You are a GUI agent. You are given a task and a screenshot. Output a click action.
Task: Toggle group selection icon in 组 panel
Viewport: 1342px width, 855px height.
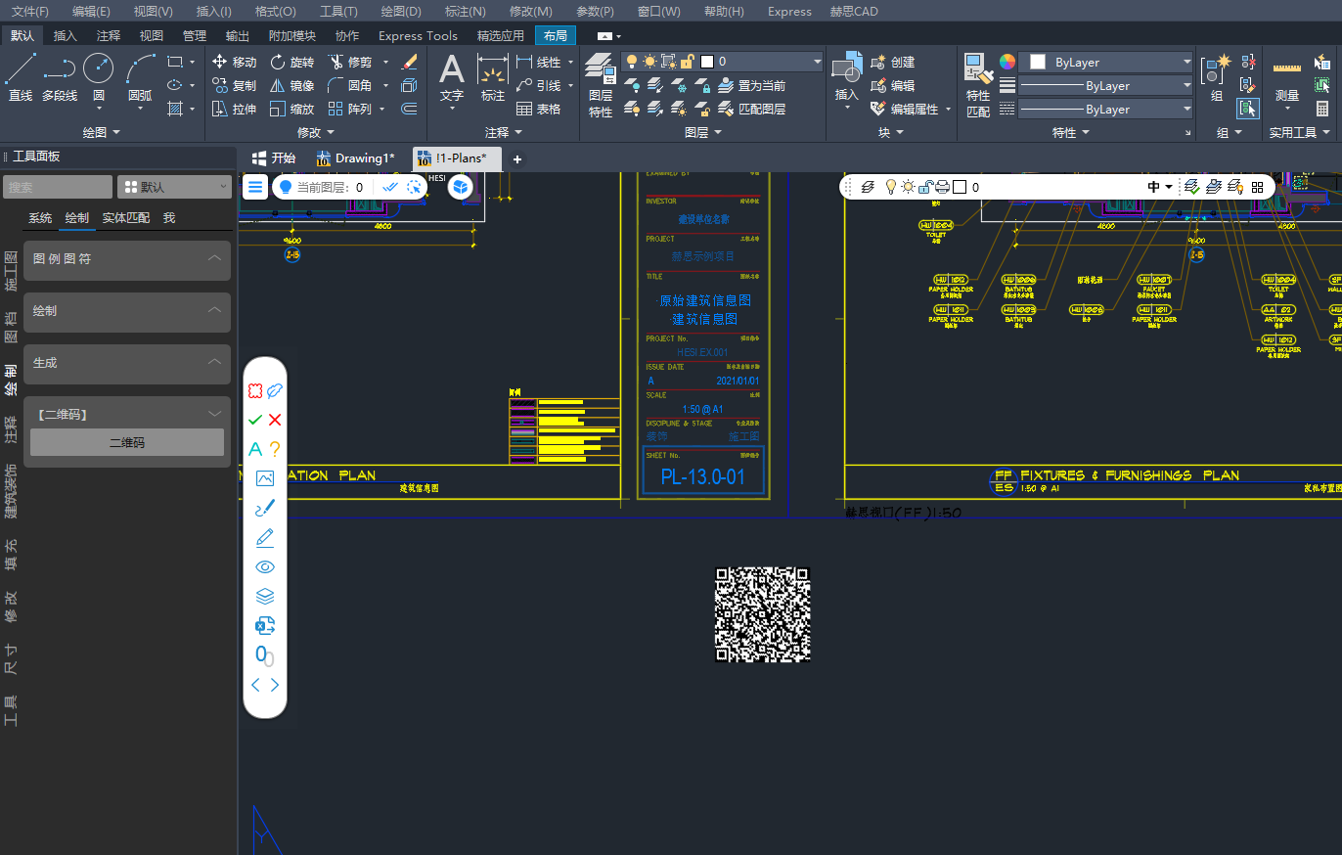pos(1247,109)
